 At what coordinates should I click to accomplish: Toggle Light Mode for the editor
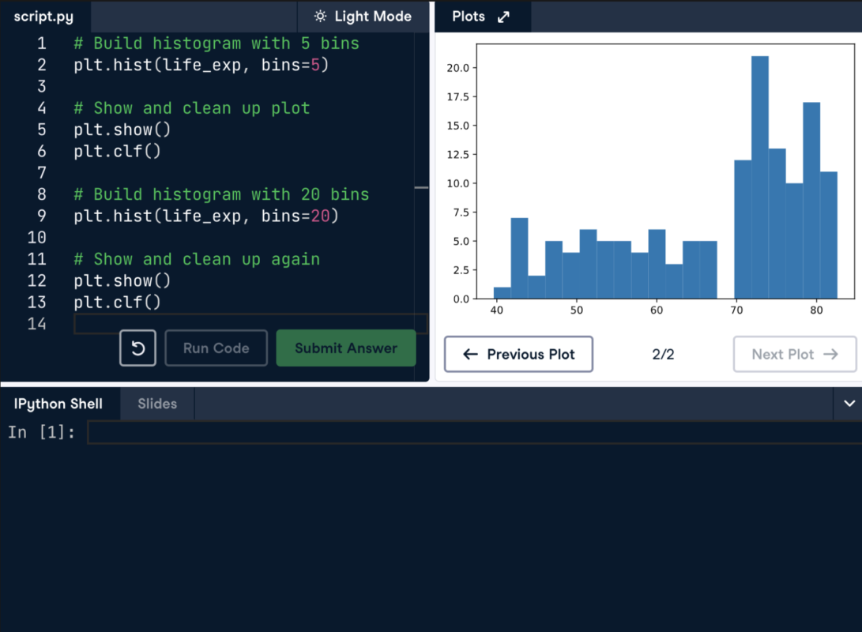[x=363, y=17]
